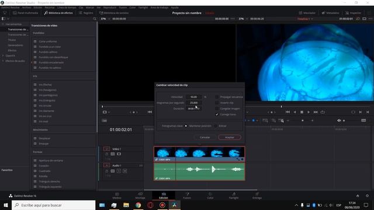The height and width of the screenshot is (210, 374).
Task: Switch to the Color page tab
Action: pos(210,196)
